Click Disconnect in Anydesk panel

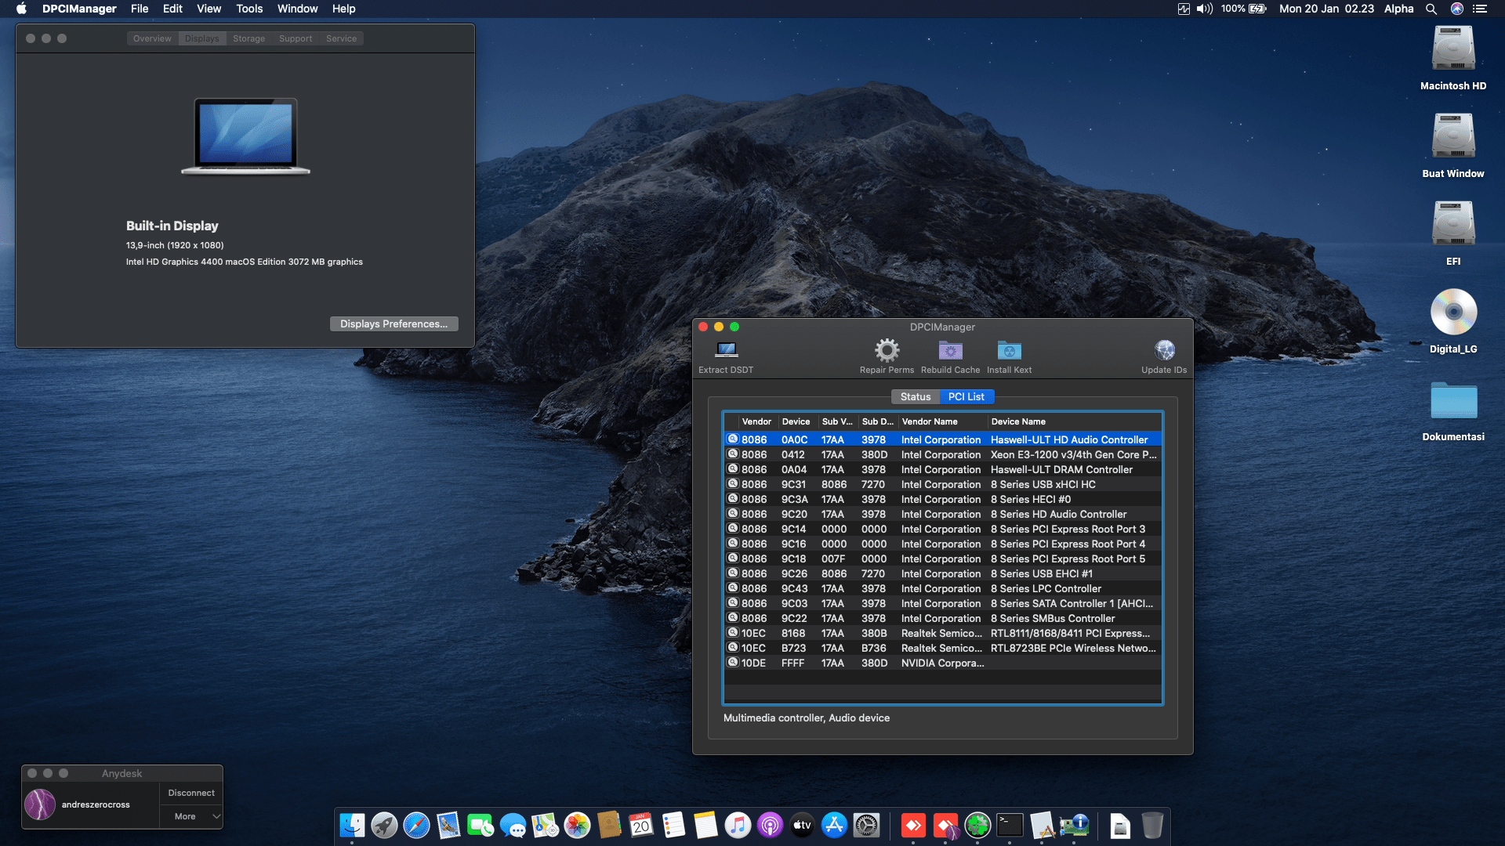(x=190, y=793)
